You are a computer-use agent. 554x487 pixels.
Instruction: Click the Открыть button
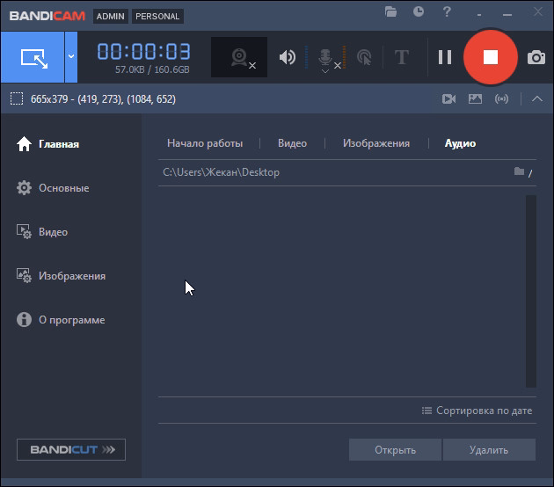395,450
